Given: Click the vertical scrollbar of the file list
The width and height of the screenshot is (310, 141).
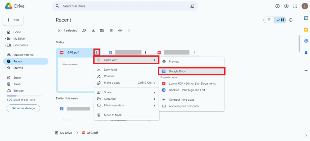Looking at the screenshot, I should 299,44.
